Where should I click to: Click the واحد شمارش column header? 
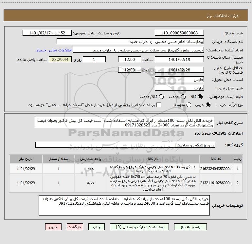coord(91,159)
